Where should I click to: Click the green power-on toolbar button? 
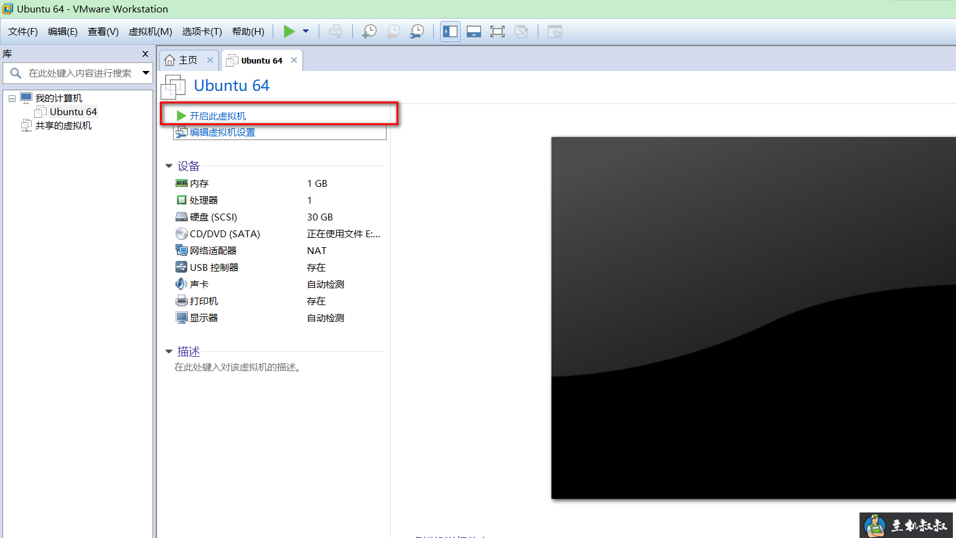289,31
